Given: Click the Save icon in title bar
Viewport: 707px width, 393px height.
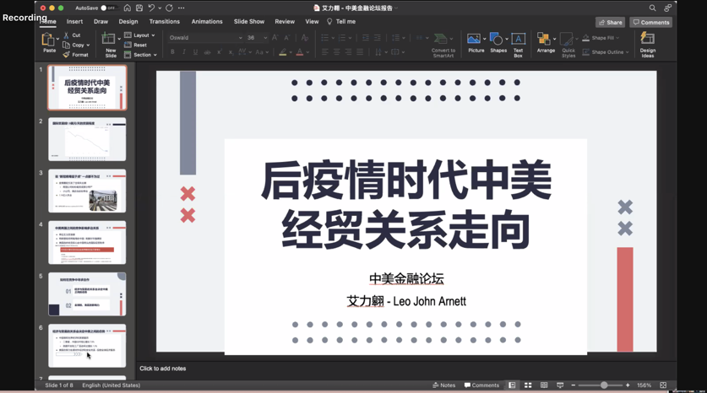Looking at the screenshot, I should click(139, 8).
